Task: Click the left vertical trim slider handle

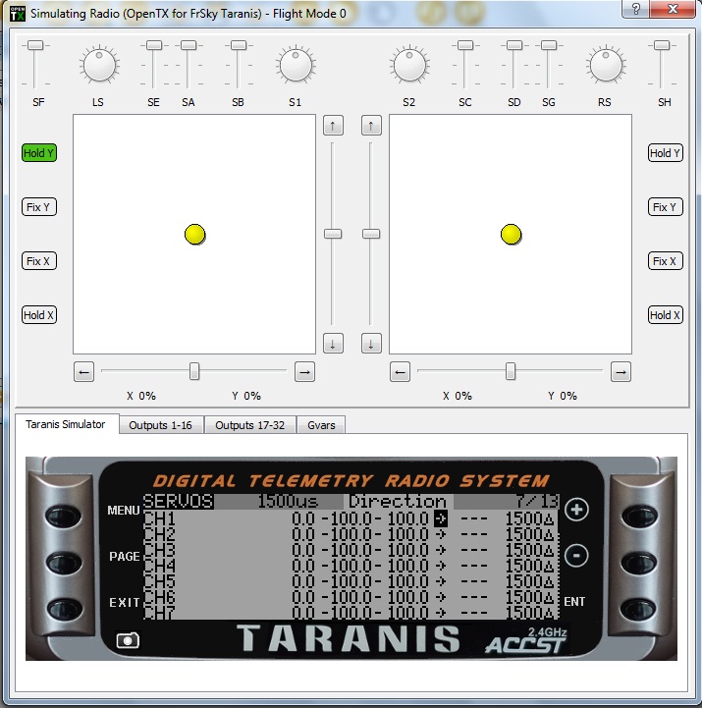Action: coord(333,234)
